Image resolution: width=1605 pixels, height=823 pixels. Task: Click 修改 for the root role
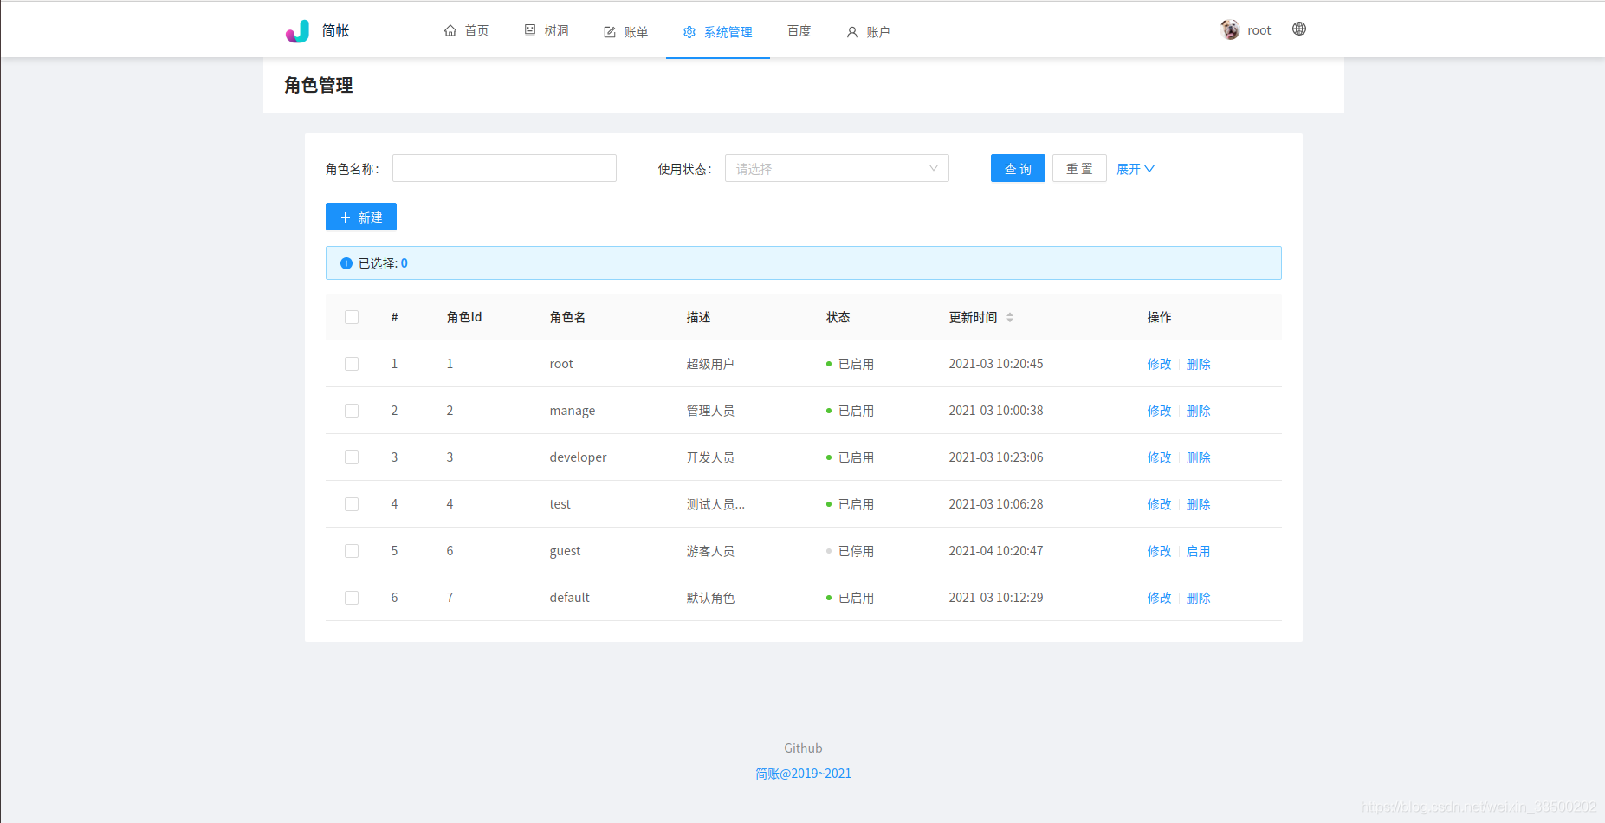pos(1159,364)
